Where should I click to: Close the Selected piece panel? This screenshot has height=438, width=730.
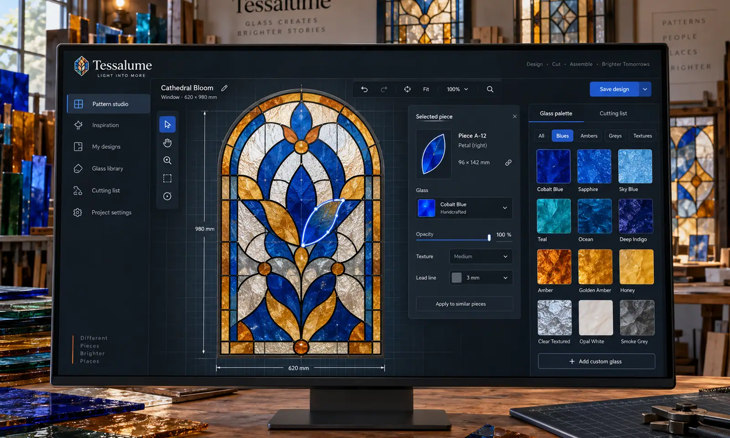pos(515,116)
